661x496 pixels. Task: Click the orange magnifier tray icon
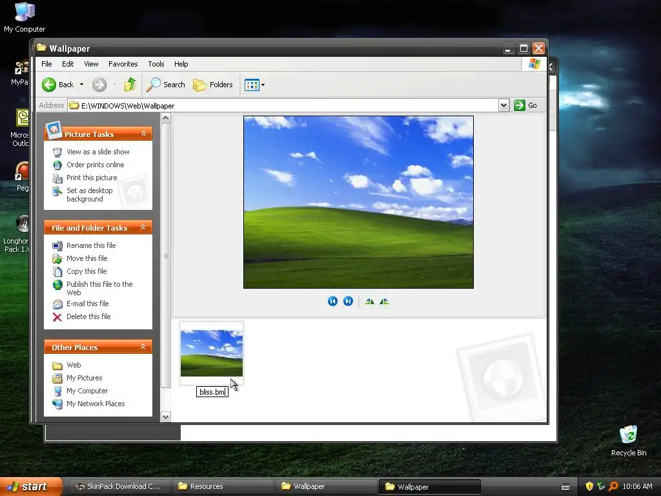(x=613, y=486)
